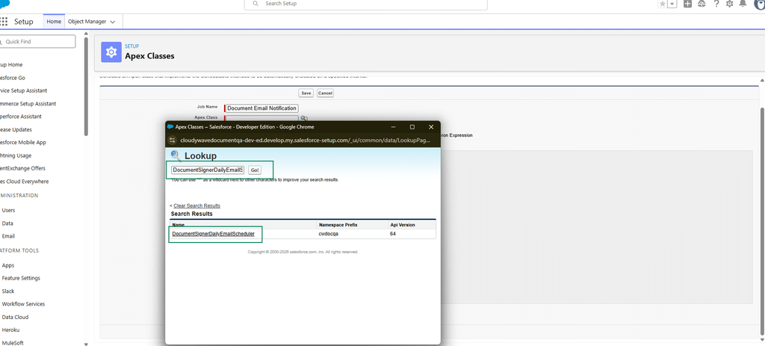Expand Feature Settings in the sidebar
Image resolution: width=765 pixels, height=346 pixels.
coord(21,278)
